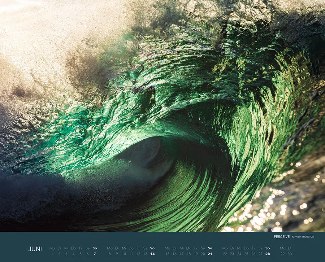Select the title "PERCEIVE"
Viewport: 325px width, 262px height.
click(x=282, y=236)
